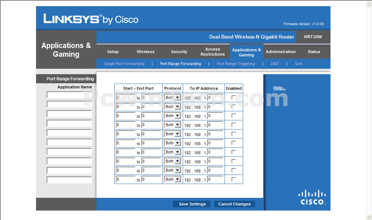Open the third row's Protocol selector
Viewport: 372px width, 220px height.
pyautogui.click(x=173, y=116)
